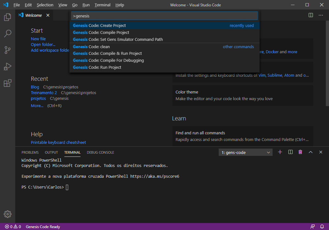Click the More... recent link
Image resolution: width=329 pixels, height=230 pixels.
click(37, 106)
